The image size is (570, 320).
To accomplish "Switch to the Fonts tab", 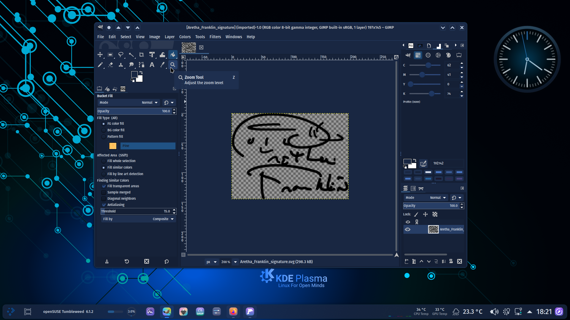I will click(x=411, y=46).
